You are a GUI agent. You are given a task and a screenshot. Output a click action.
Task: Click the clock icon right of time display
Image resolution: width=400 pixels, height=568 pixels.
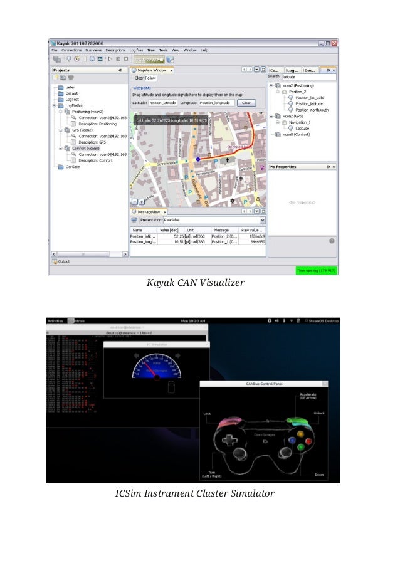pyautogui.click(x=171, y=60)
